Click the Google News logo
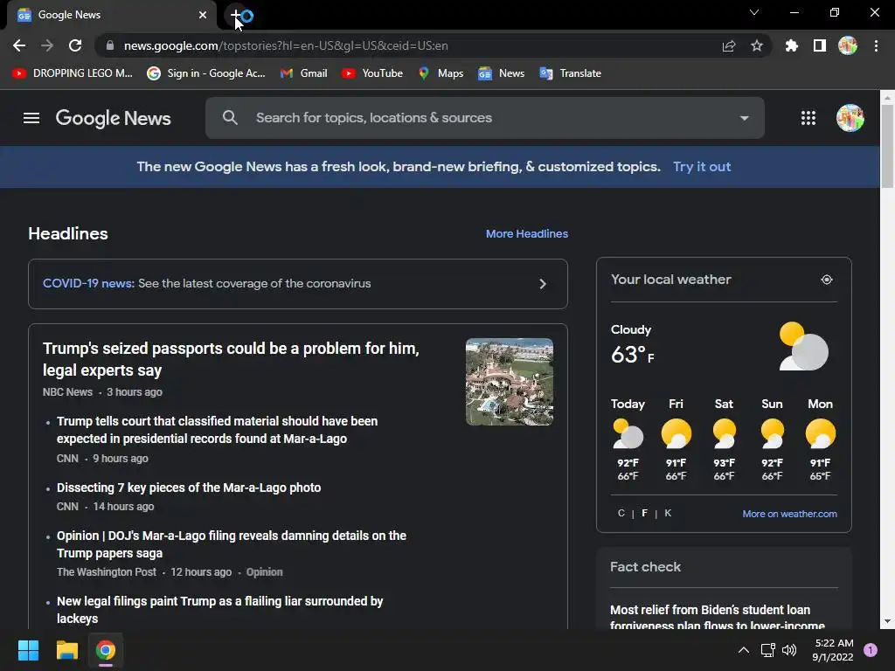895x671 pixels. 113,118
